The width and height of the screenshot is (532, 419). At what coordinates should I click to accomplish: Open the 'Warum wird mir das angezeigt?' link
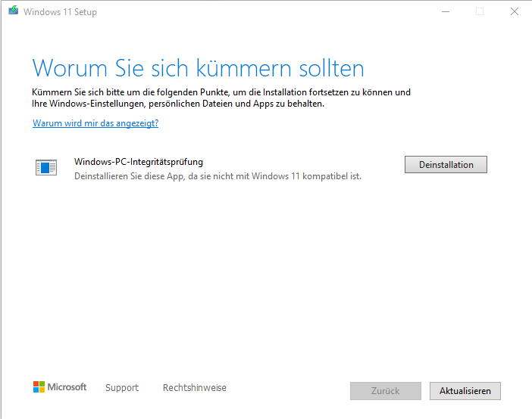pos(95,123)
